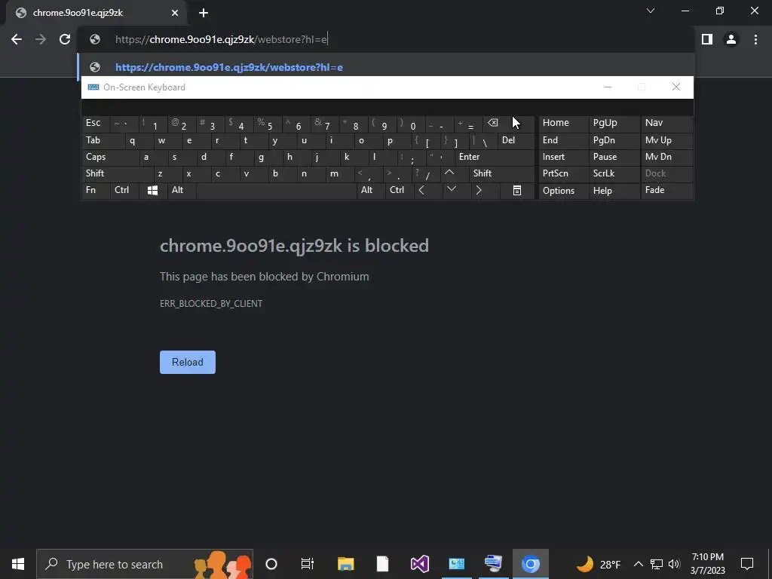Click Fade key on keyboard
772x579 pixels.
click(667, 191)
